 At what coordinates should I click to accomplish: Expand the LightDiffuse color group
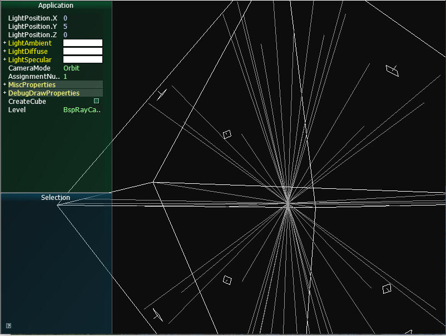click(5, 52)
